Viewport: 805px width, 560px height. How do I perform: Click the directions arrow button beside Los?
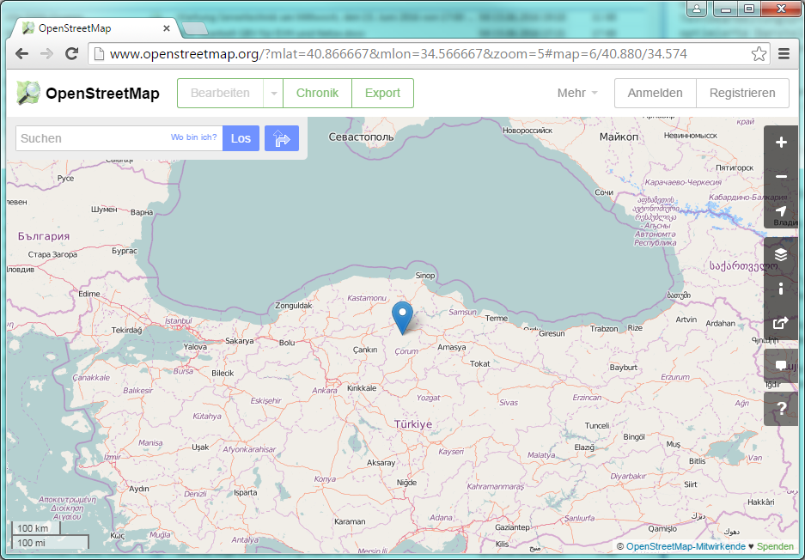(x=282, y=138)
